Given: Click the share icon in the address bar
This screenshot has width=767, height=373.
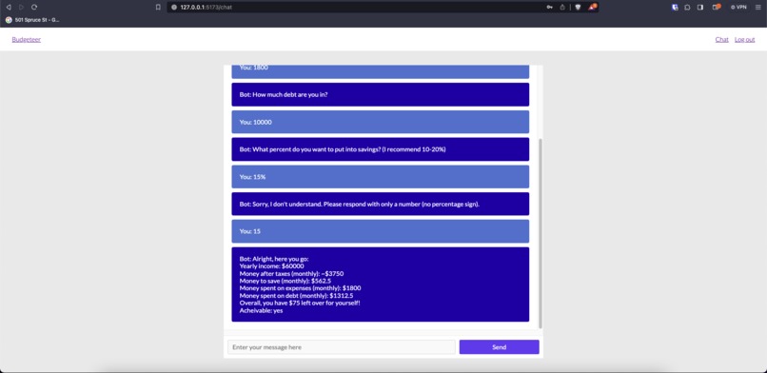Looking at the screenshot, I should pos(562,8).
